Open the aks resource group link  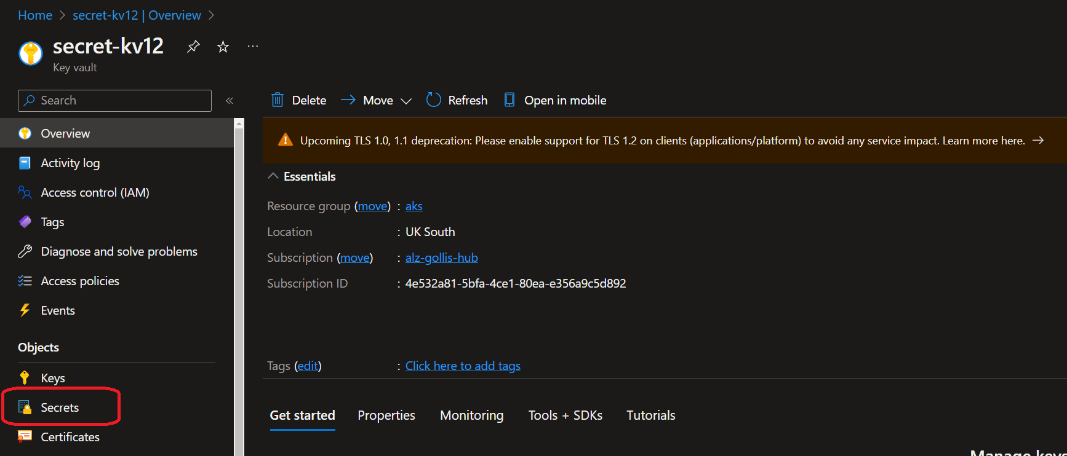pos(414,206)
